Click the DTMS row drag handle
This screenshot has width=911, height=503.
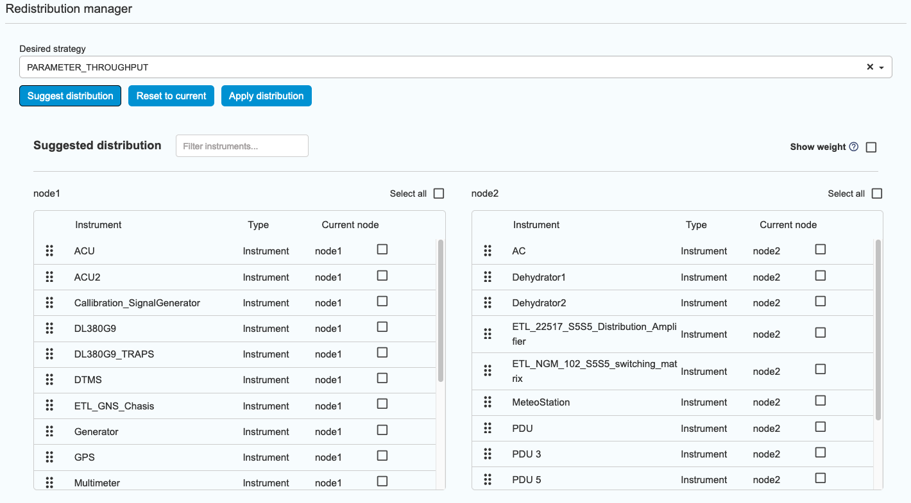(49, 379)
